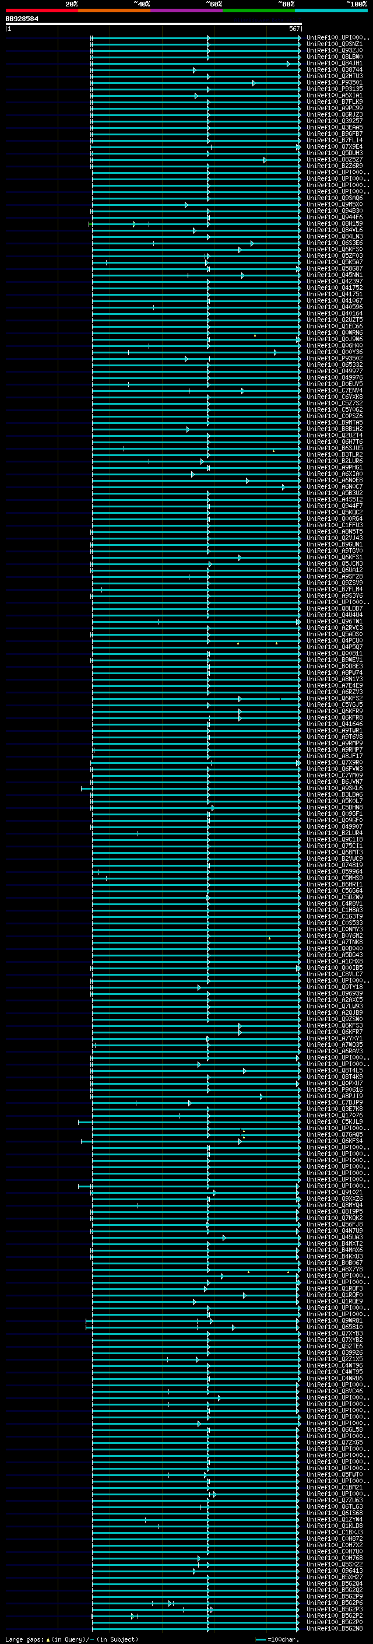Click the end position label 567

coord(294,29)
